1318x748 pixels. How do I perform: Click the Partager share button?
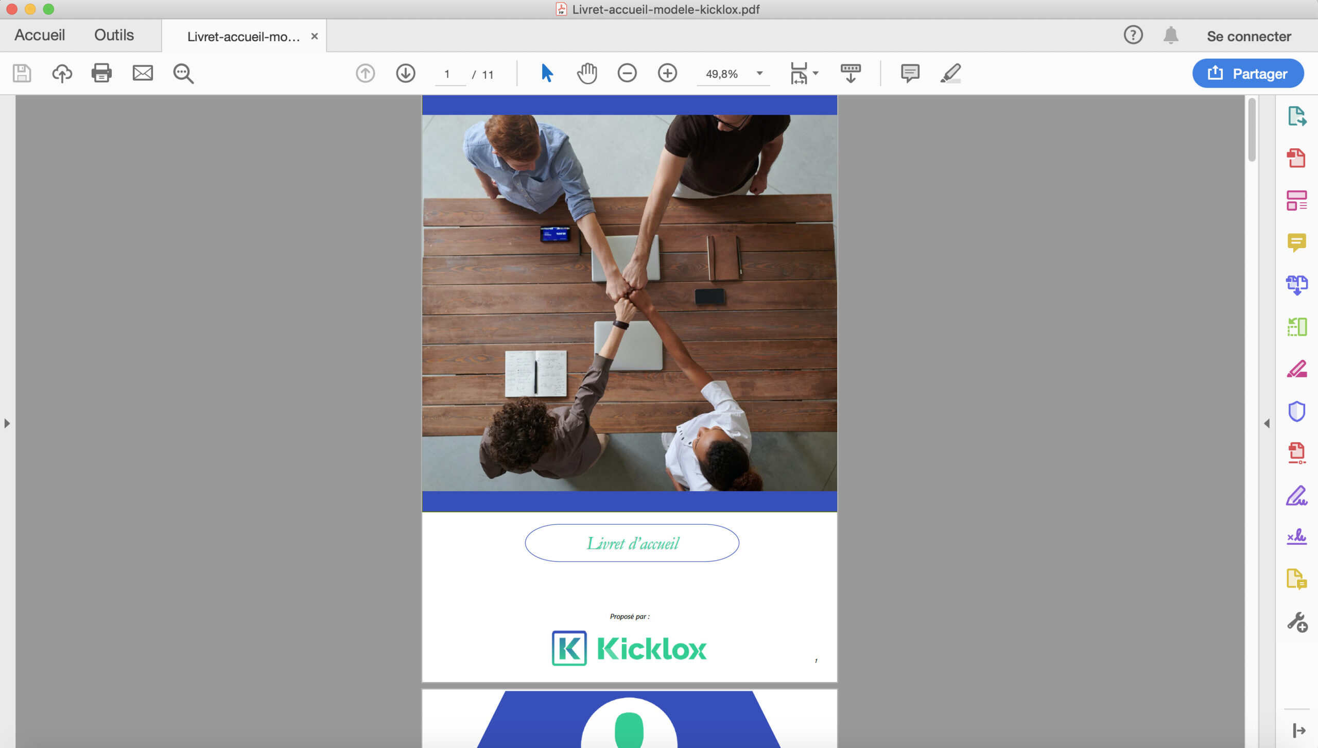(1248, 73)
